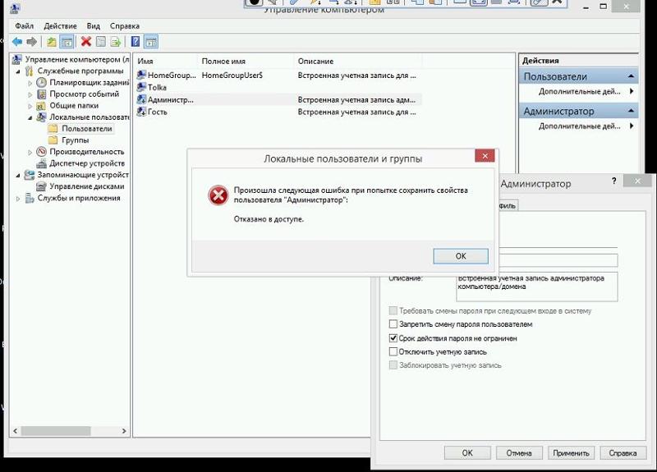Click the Computer Management title bar icon
Viewport: 657px width, 472px height.
tap(15, 7)
